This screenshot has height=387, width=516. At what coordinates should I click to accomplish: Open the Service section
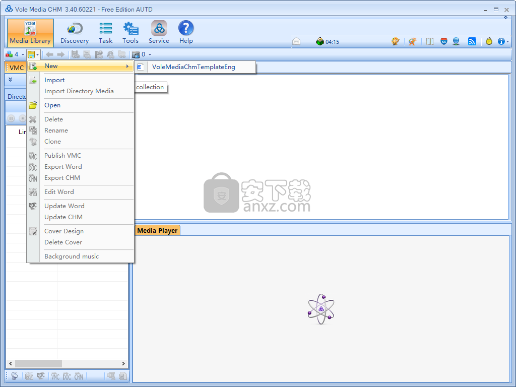[x=159, y=33]
